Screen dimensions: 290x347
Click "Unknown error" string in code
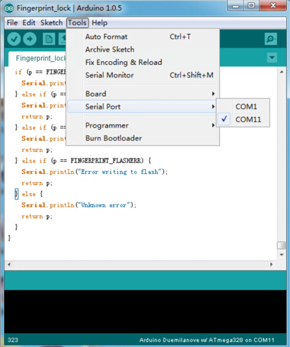coord(104,205)
